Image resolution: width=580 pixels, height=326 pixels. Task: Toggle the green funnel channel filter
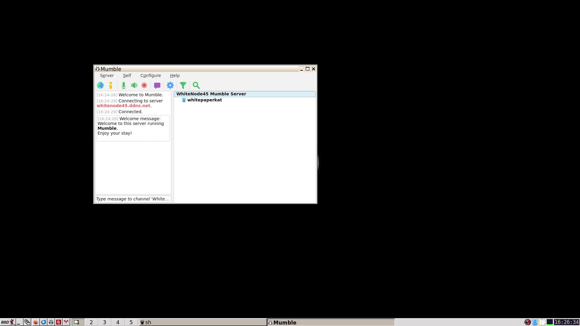click(x=183, y=85)
